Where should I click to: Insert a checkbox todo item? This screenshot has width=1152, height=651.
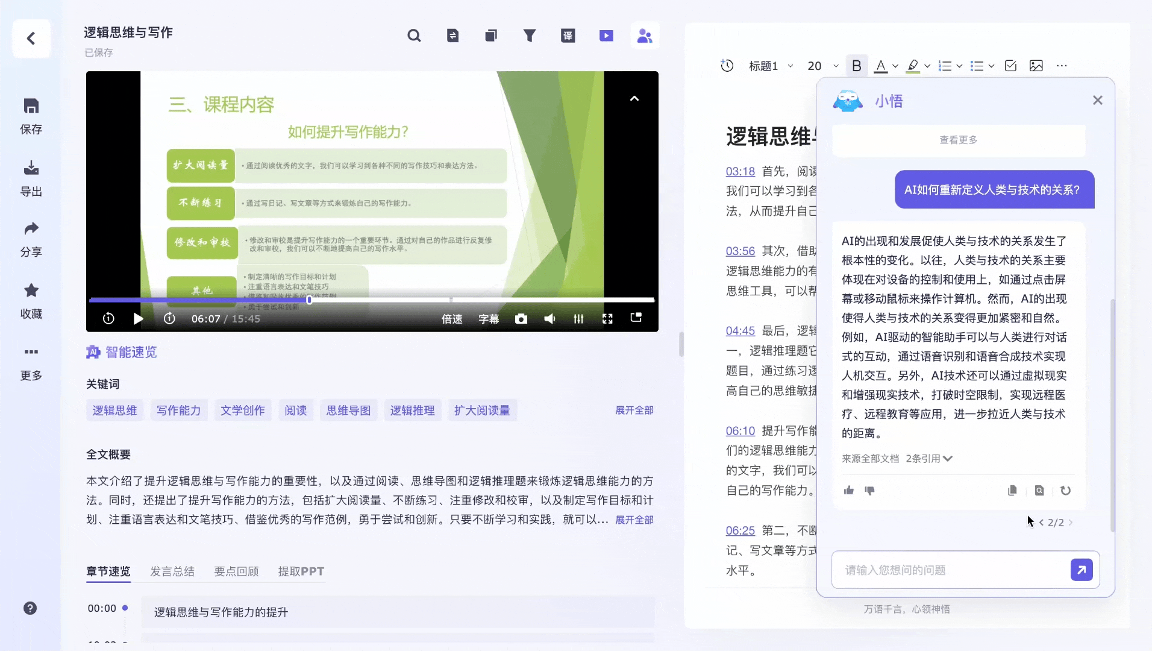(x=1010, y=66)
